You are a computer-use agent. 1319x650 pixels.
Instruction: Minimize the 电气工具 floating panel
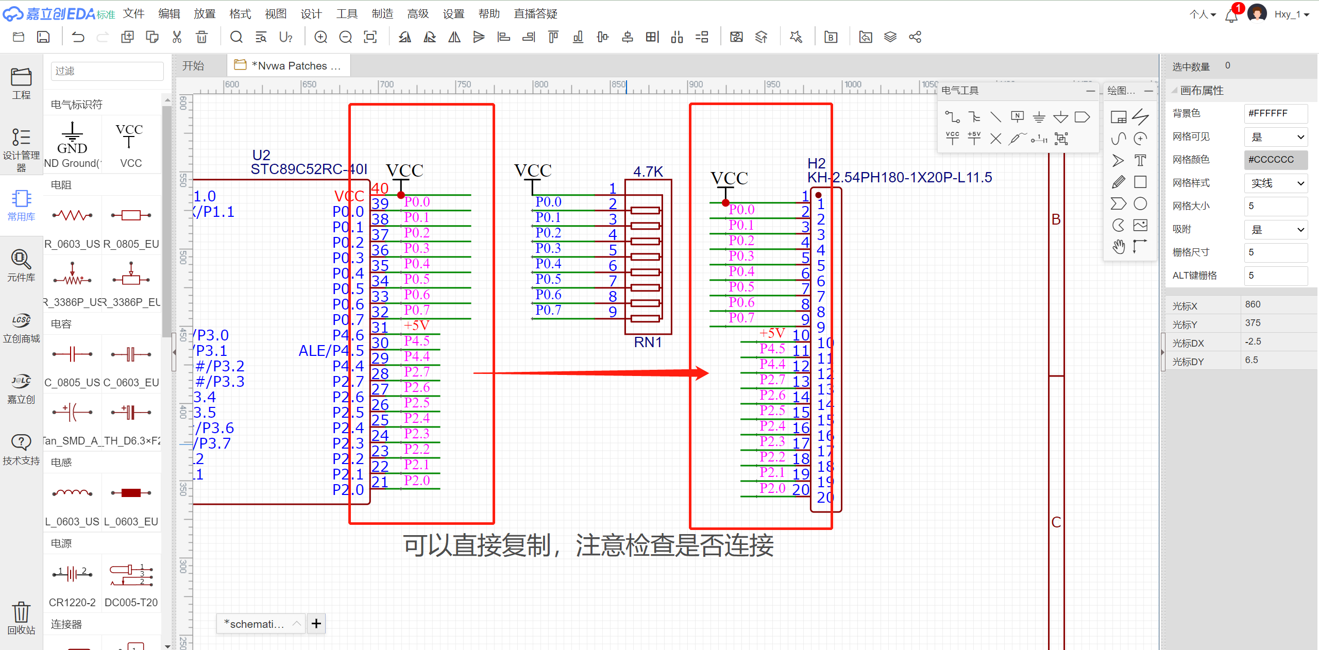(x=1090, y=91)
